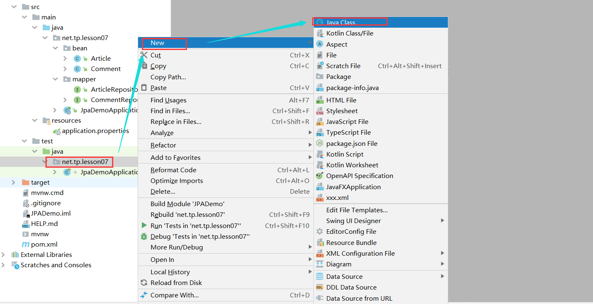
Task: Click the Package folder icon in the submenu
Action: (320, 76)
